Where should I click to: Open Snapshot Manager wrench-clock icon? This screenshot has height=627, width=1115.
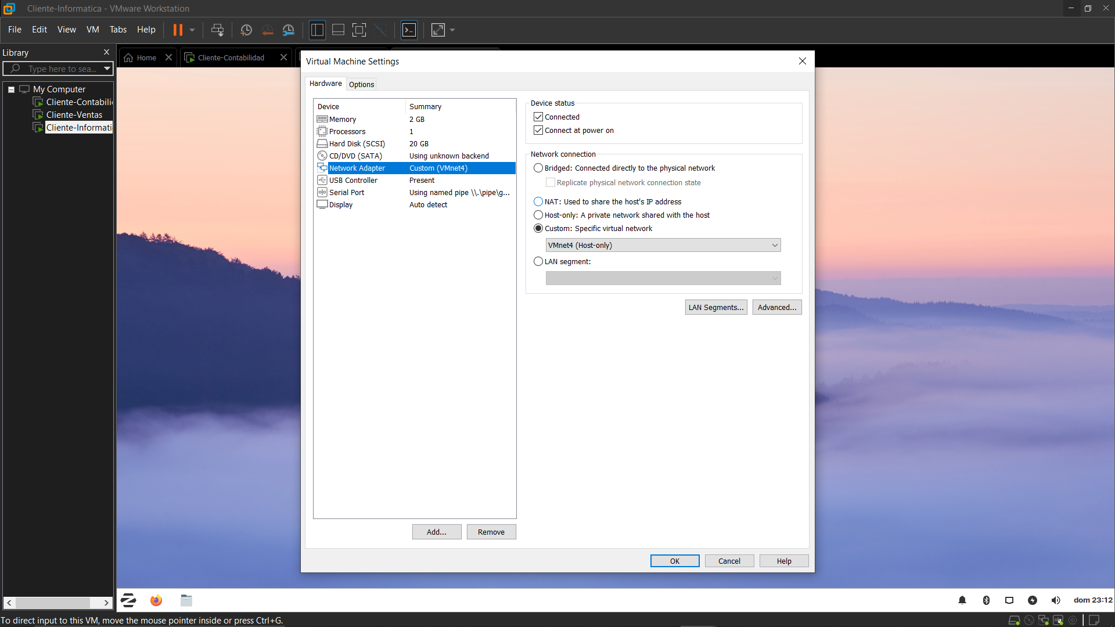[x=289, y=30]
